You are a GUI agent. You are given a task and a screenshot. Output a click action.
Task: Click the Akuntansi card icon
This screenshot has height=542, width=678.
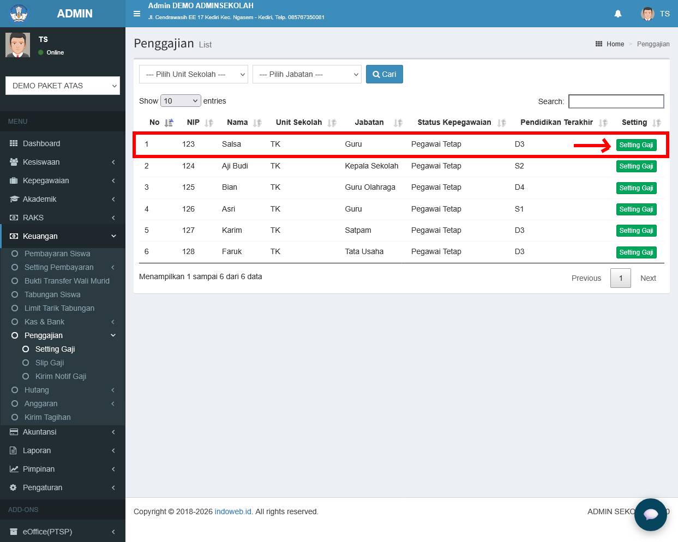click(x=14, y=432)
